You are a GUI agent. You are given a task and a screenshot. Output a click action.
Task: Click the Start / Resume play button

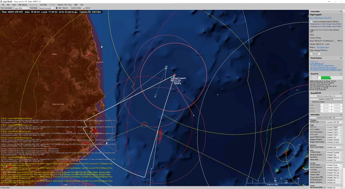coord(62,8)
